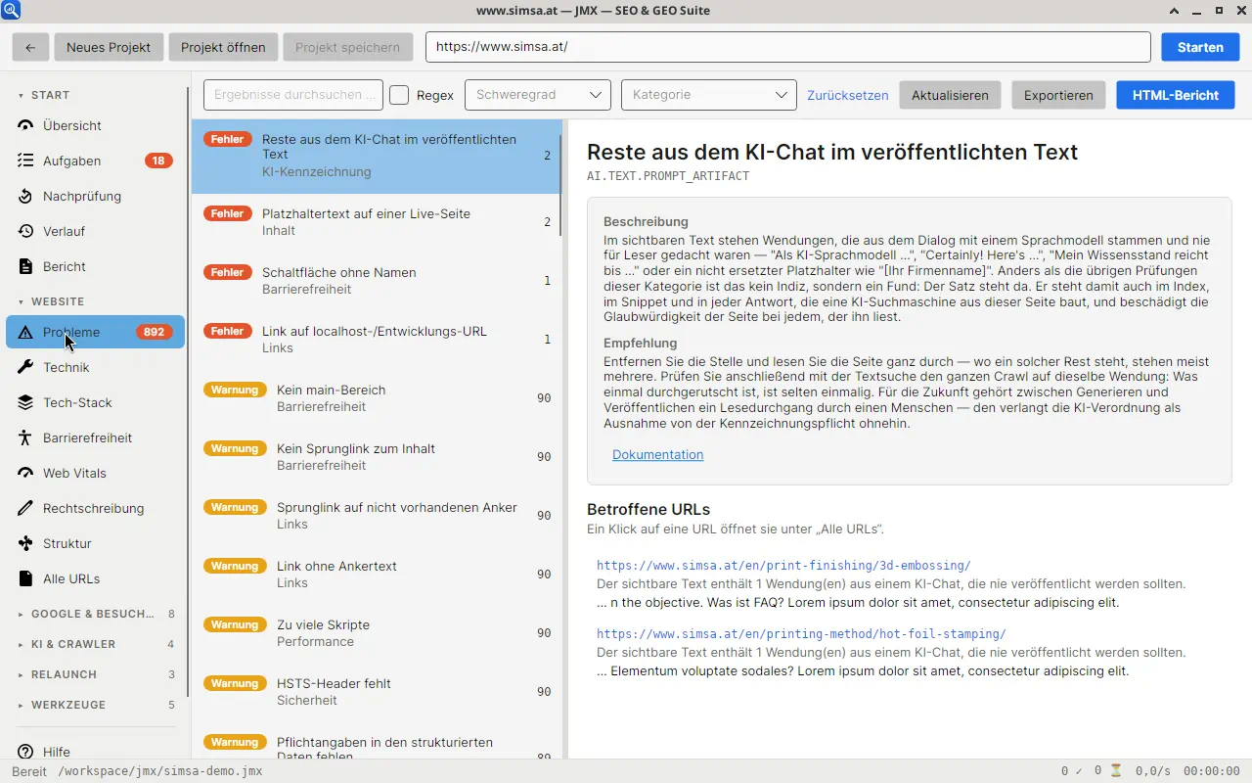Screen dimensions: 1252x783
Task: Click the Projekt öffnen button
Action: tap(223, 47)
